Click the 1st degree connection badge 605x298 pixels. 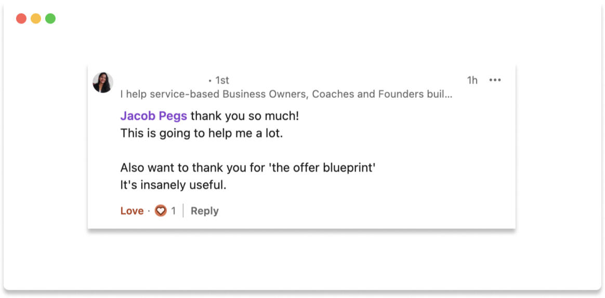tap(222, 80)
